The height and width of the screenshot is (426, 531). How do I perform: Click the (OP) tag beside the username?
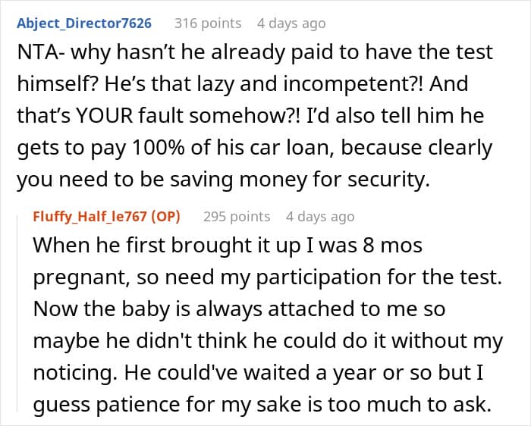click(x=165, y=216)
